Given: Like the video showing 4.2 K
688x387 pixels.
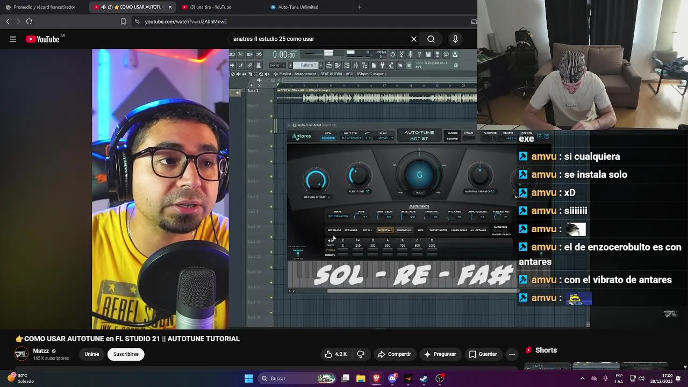Looking at the screenshot, I should (x=335, y=354).
